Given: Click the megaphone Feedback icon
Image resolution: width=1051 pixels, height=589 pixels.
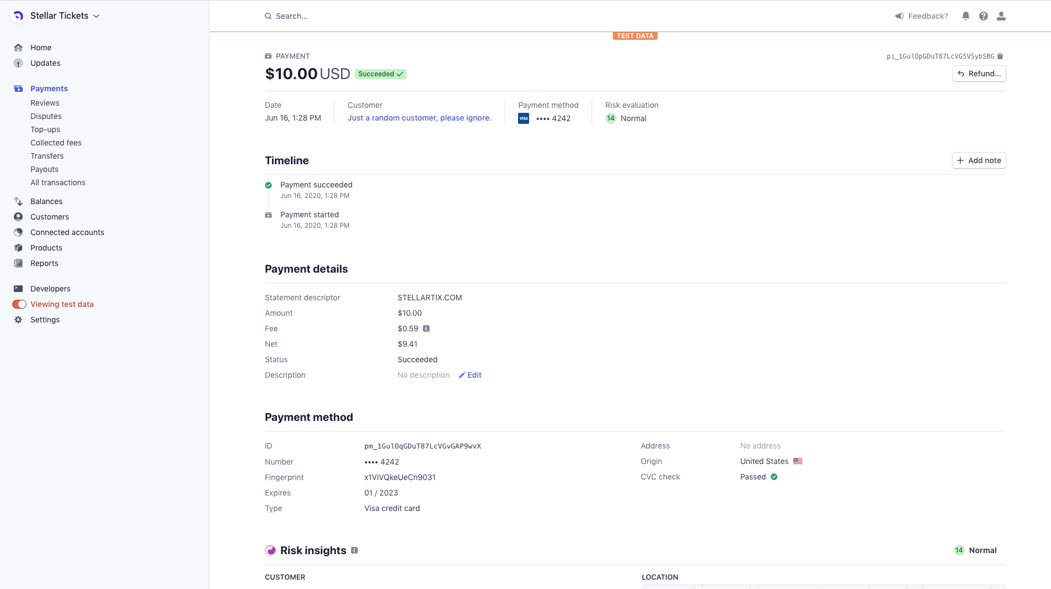Looking at the screenshot, I should (900, 16).
